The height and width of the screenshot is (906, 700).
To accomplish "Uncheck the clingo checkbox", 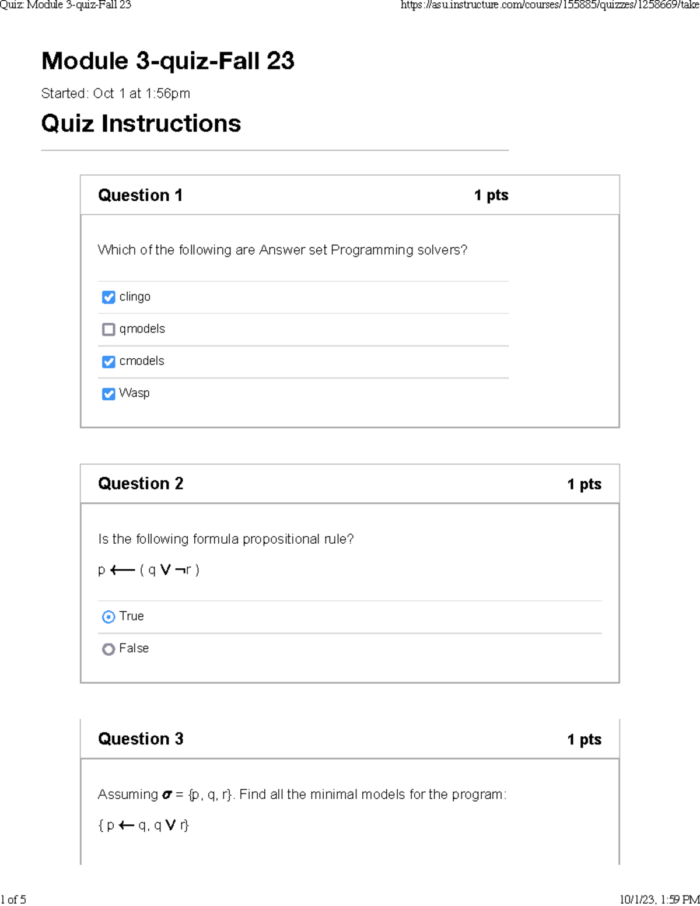I will coord(108,297).
